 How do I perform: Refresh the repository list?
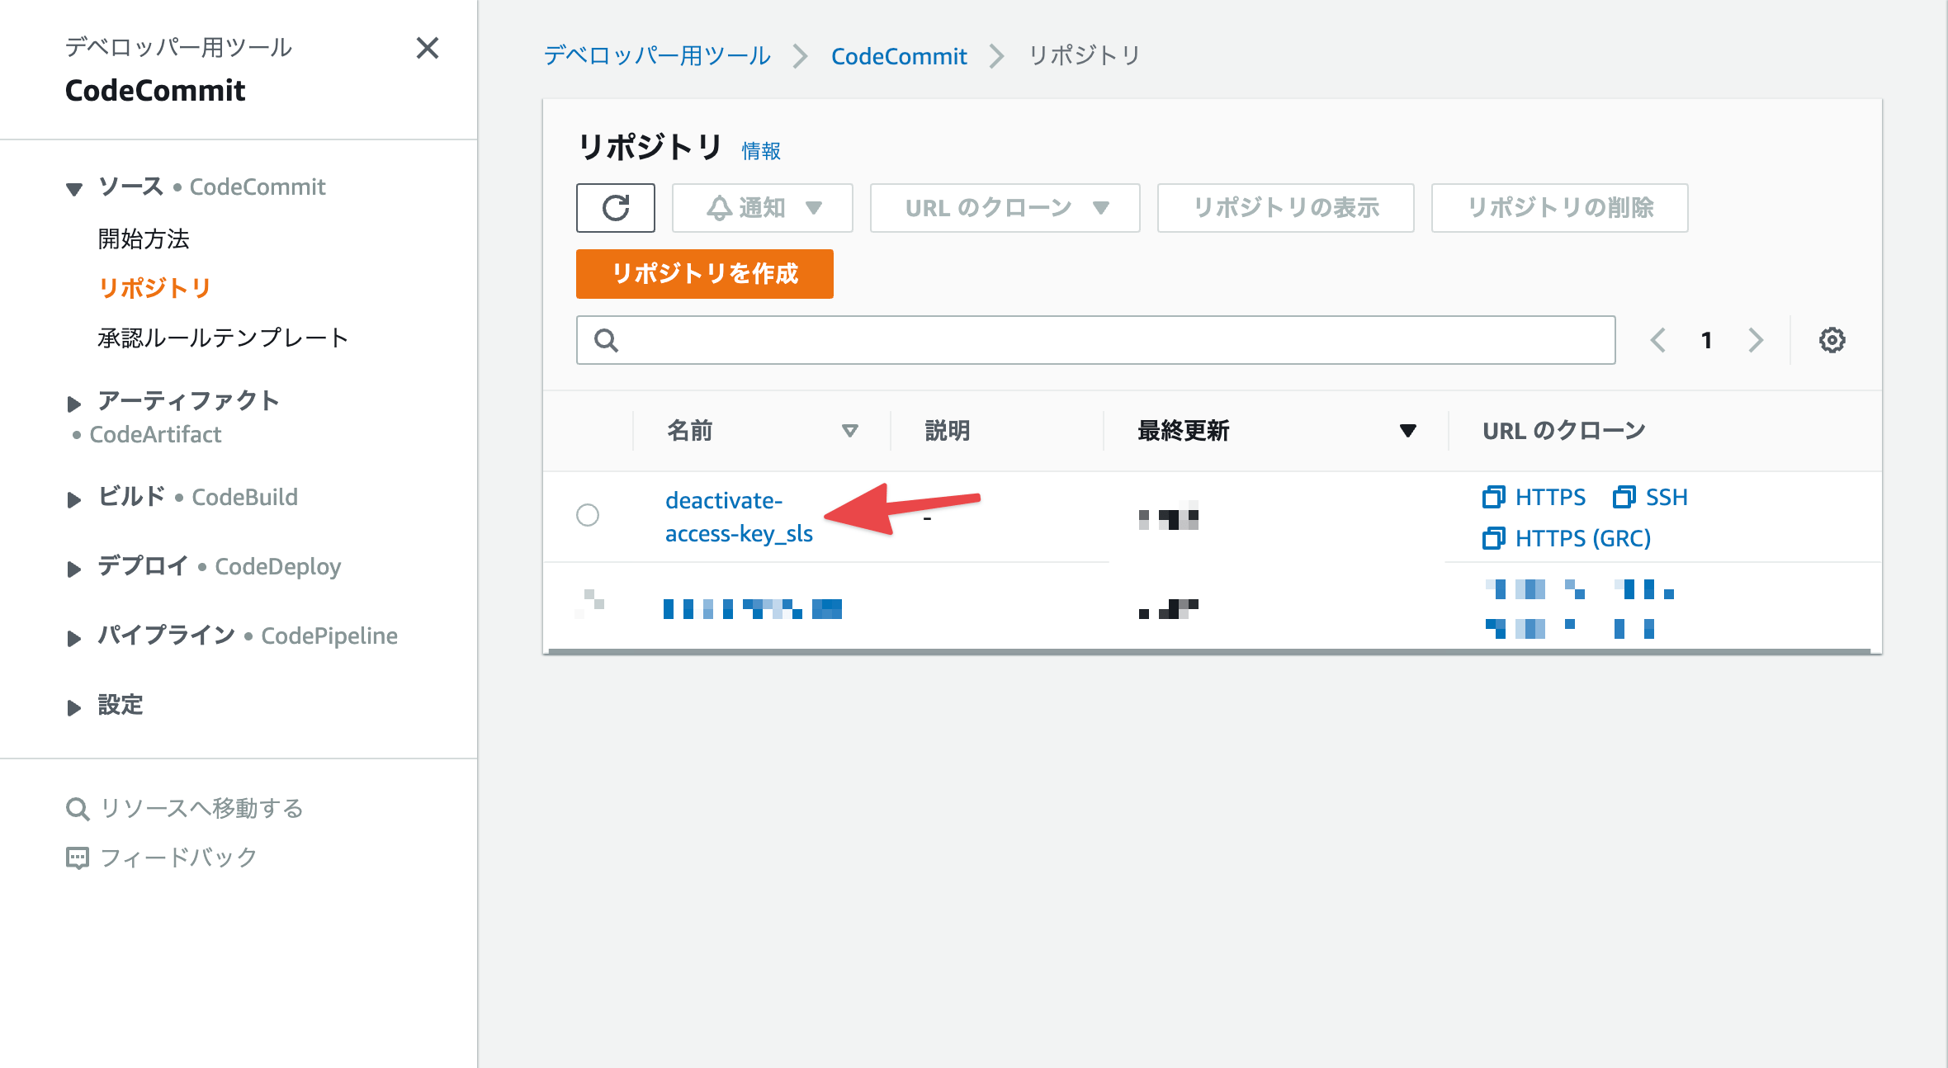coord(615,208)
